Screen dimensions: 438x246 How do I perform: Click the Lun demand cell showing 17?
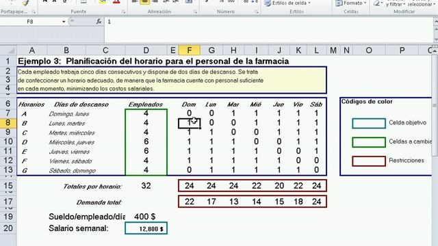point(211,202)
